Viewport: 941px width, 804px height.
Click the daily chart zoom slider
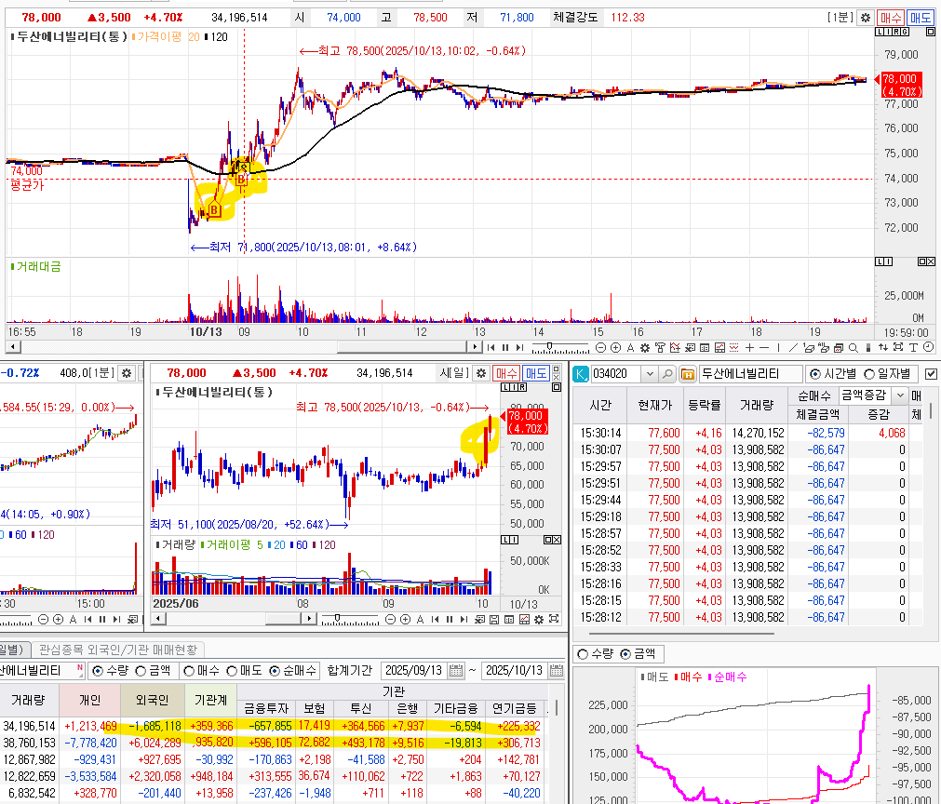pos(349,619)
